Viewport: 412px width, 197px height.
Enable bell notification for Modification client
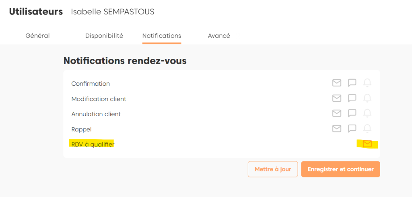(x=367, y=98)
